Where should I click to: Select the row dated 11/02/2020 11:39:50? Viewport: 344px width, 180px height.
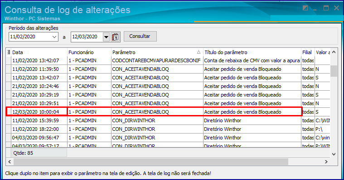click(168, 69)
